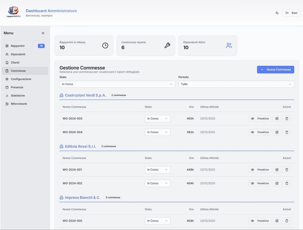Image resolution: width=303 pixels, height=230 pixels.
Task: Click the 449h hours value
Action: point(190,170)
